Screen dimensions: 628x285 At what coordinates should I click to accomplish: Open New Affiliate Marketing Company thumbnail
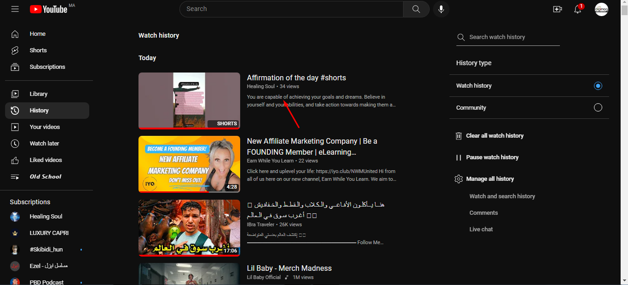coord(189,164)
